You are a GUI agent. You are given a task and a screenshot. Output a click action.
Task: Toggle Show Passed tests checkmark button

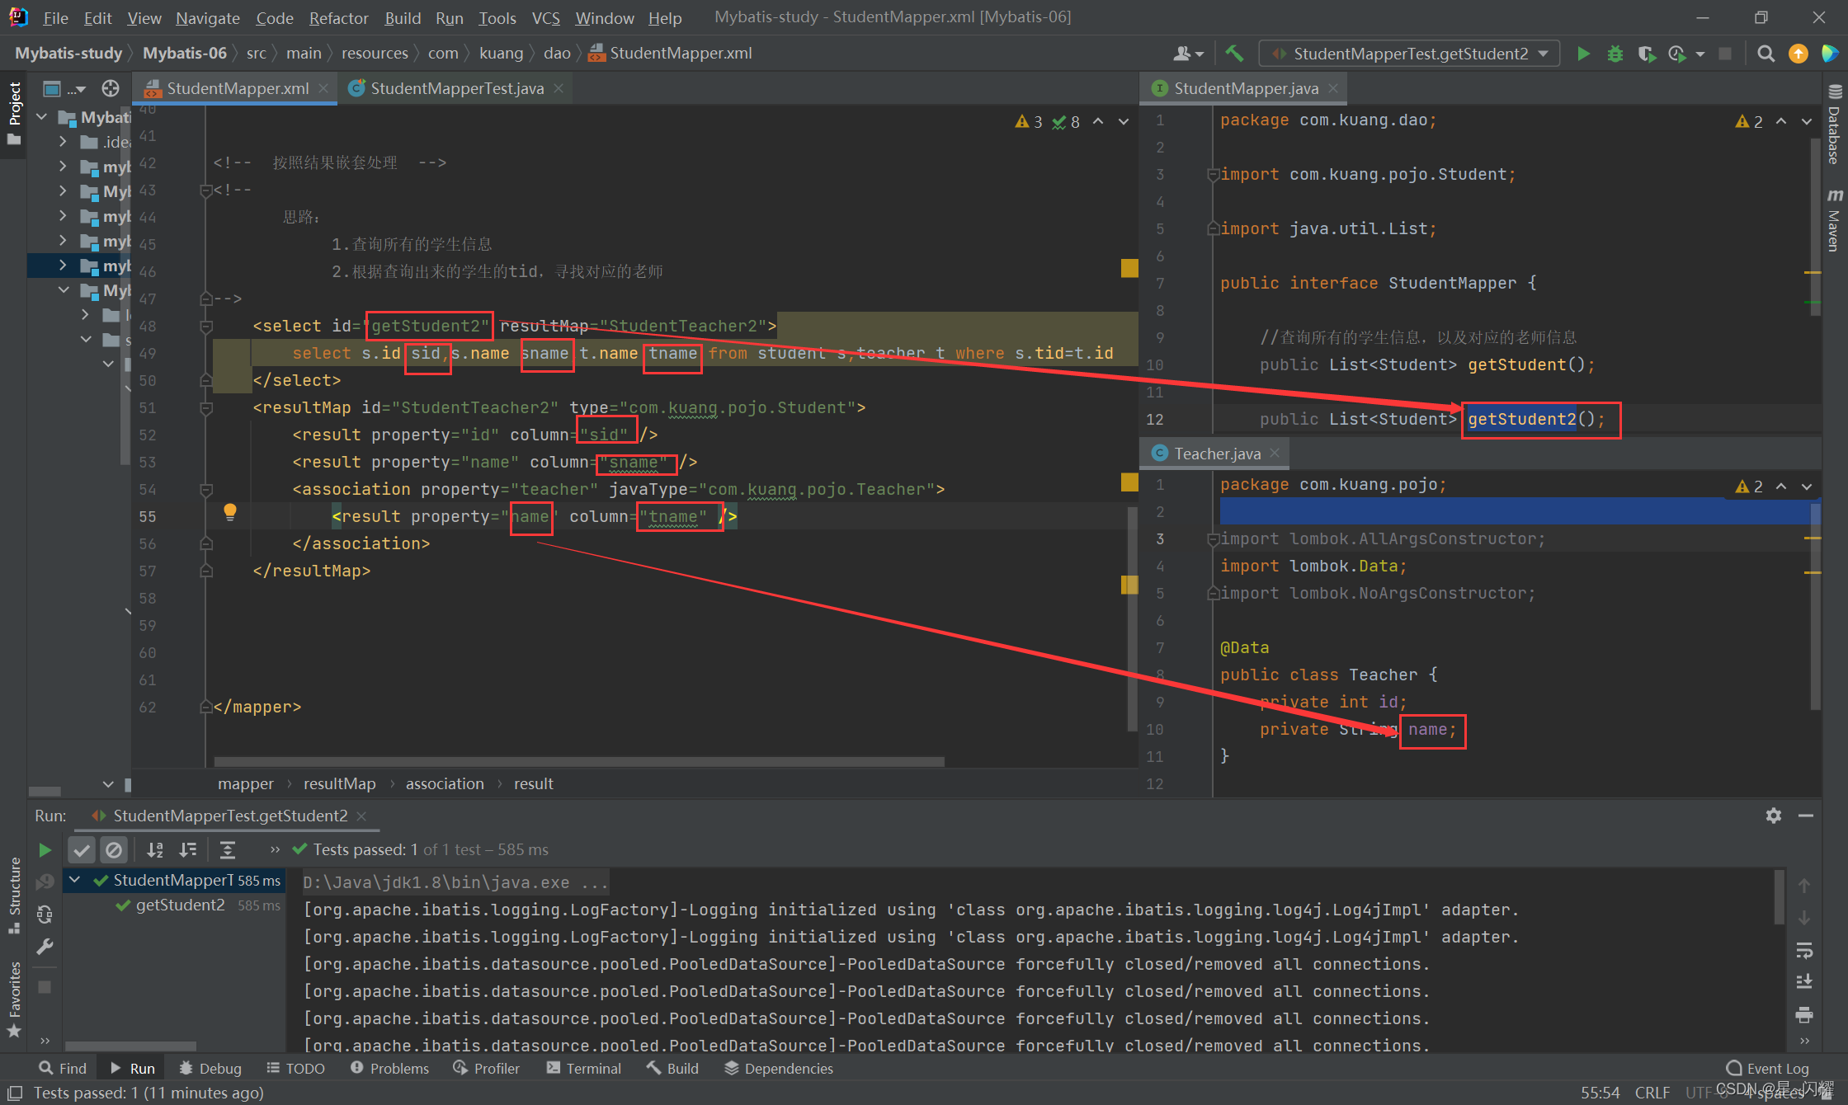(x=82, y=849)
